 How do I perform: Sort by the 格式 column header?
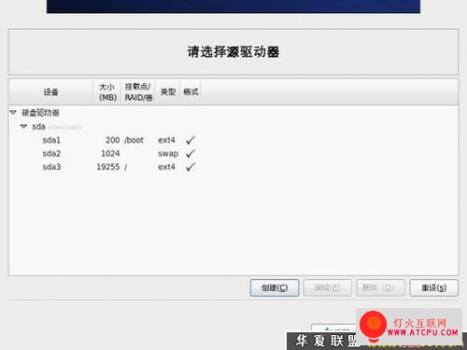coord(191,92)
